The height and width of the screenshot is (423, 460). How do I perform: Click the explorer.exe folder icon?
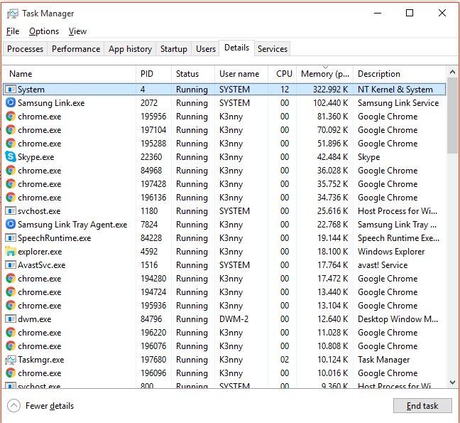[x=11, y=252]
